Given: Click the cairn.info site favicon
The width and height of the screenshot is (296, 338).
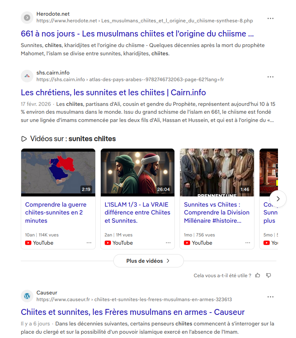Looking at the screenshot, I should 27,76.
